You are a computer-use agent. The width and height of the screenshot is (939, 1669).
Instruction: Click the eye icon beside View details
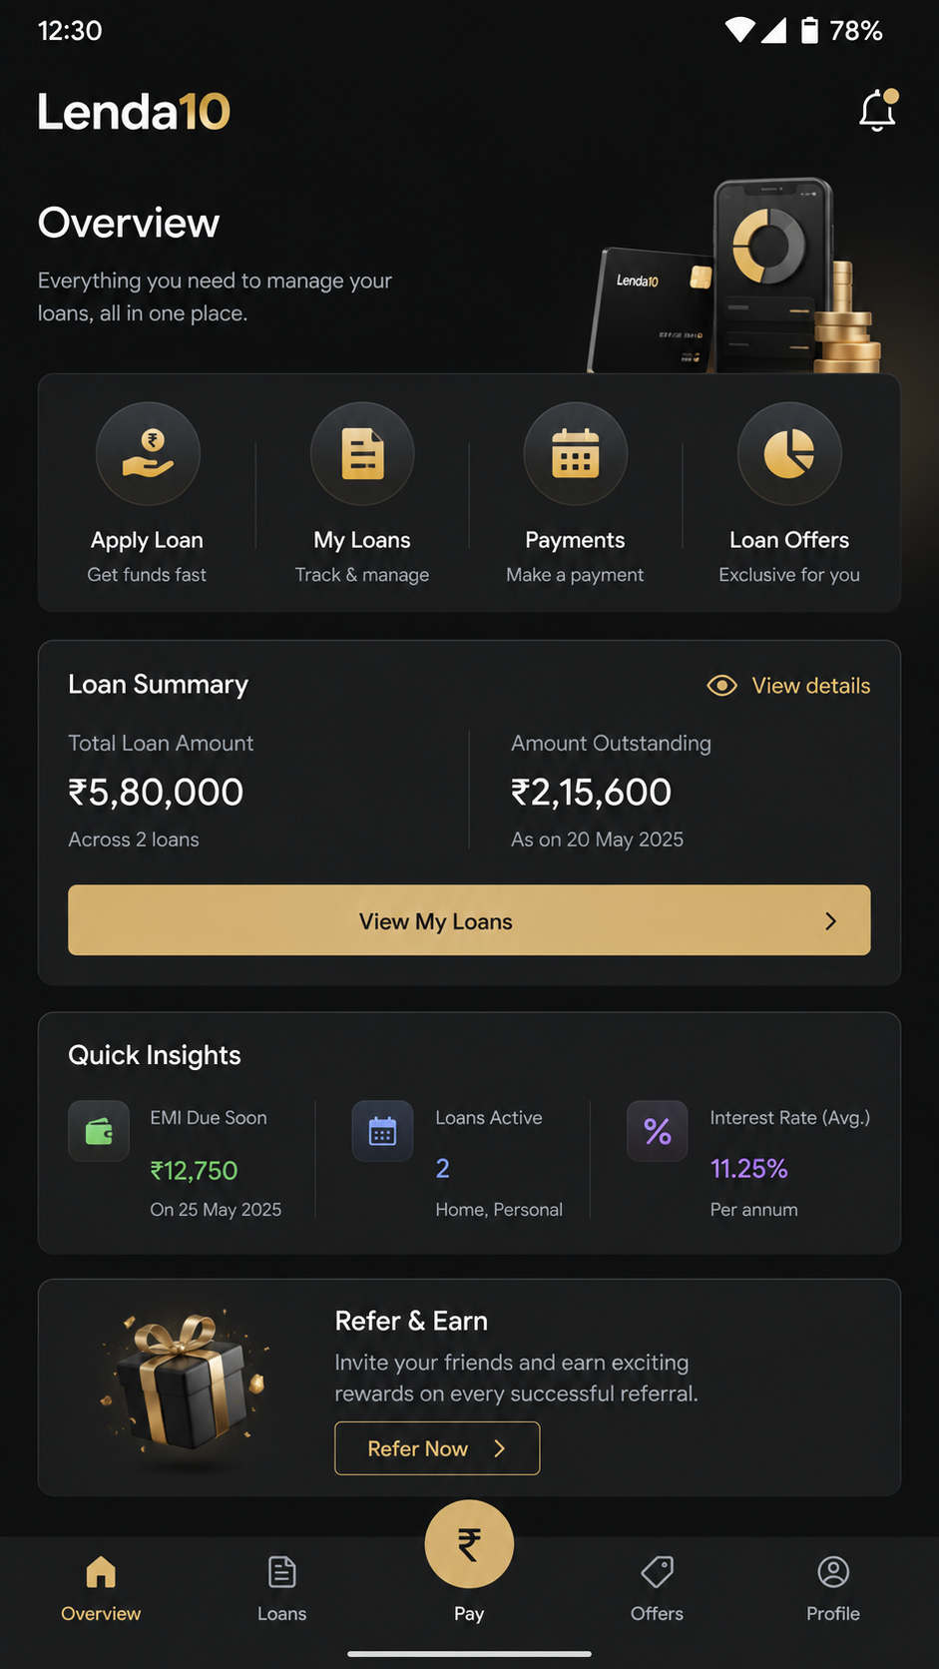tap(721, 686)
